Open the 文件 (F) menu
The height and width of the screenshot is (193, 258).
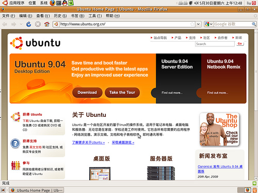click(8, 16)
